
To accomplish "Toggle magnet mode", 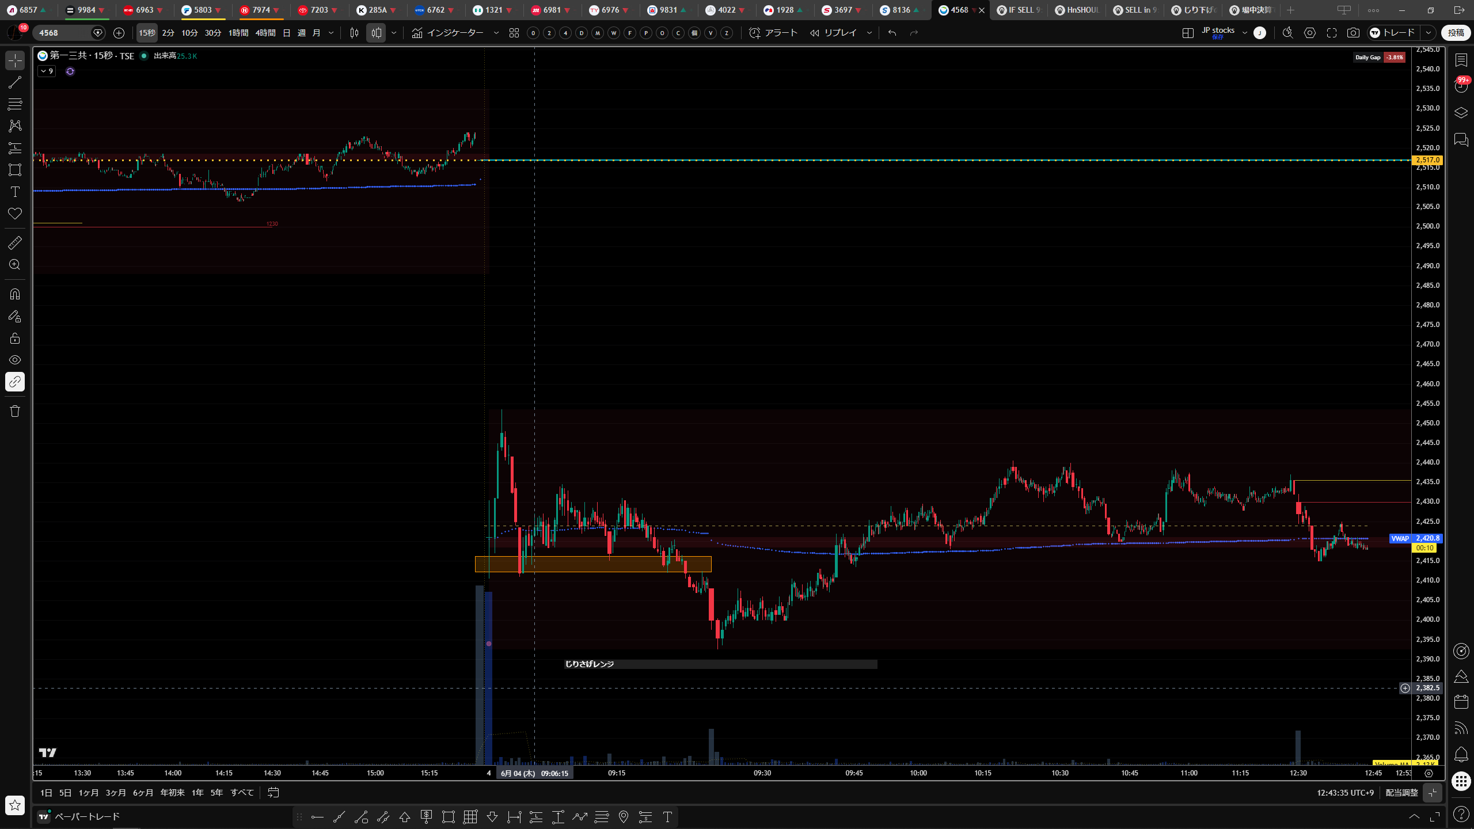I will (x=15, y=294).
